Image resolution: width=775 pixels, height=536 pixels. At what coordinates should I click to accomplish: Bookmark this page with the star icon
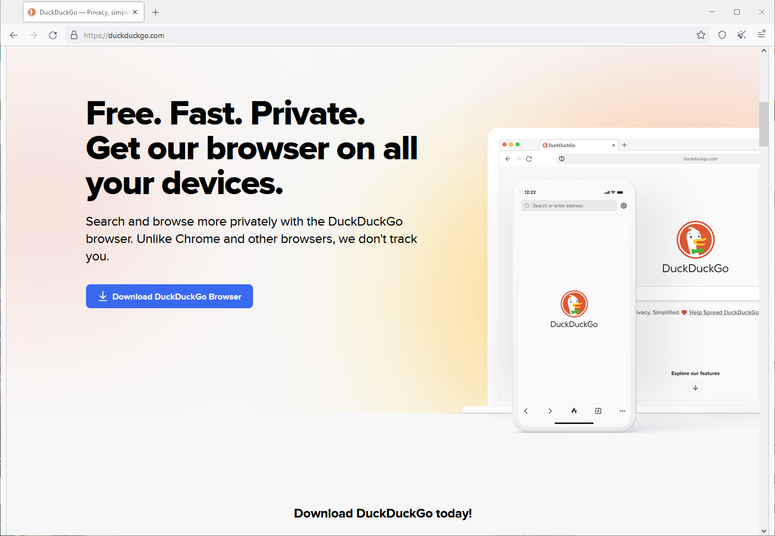tap(701, 35)
